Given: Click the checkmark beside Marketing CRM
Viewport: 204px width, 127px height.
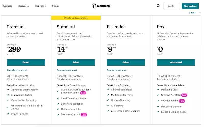Looking at the screenshot, I should [x=158, y=90].
